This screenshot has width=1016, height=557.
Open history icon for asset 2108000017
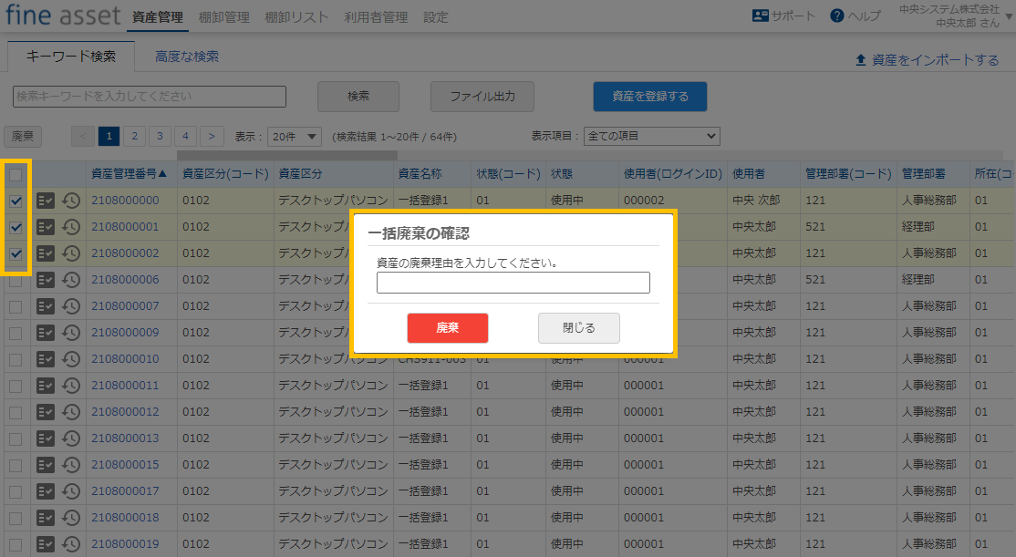click(70, 491)
